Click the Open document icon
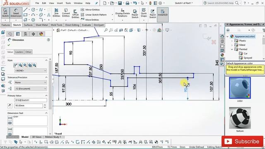The height and width of the screenshot is (149, 265). click(112, 3)
